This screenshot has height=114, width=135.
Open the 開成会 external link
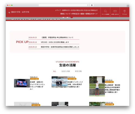coord(94,10)
